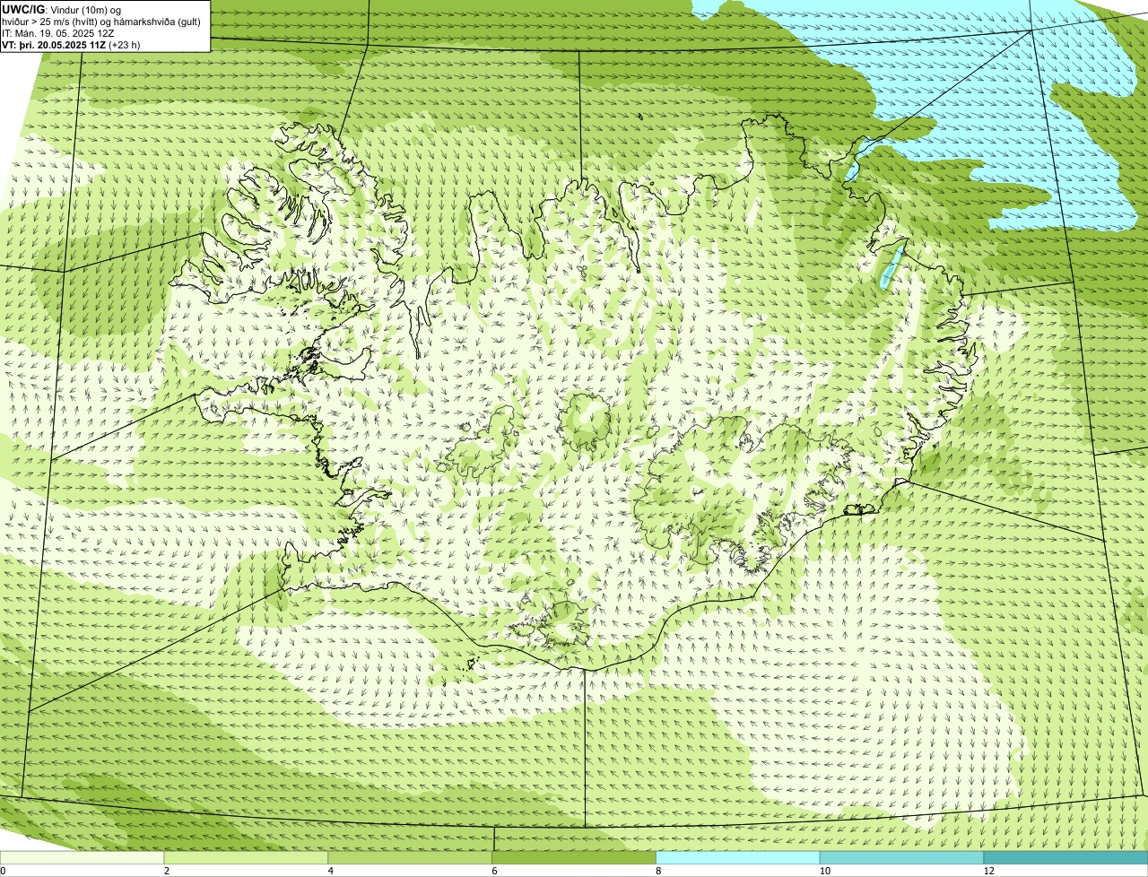Click the colorbar tick label "4"

[x=330, y=871]
